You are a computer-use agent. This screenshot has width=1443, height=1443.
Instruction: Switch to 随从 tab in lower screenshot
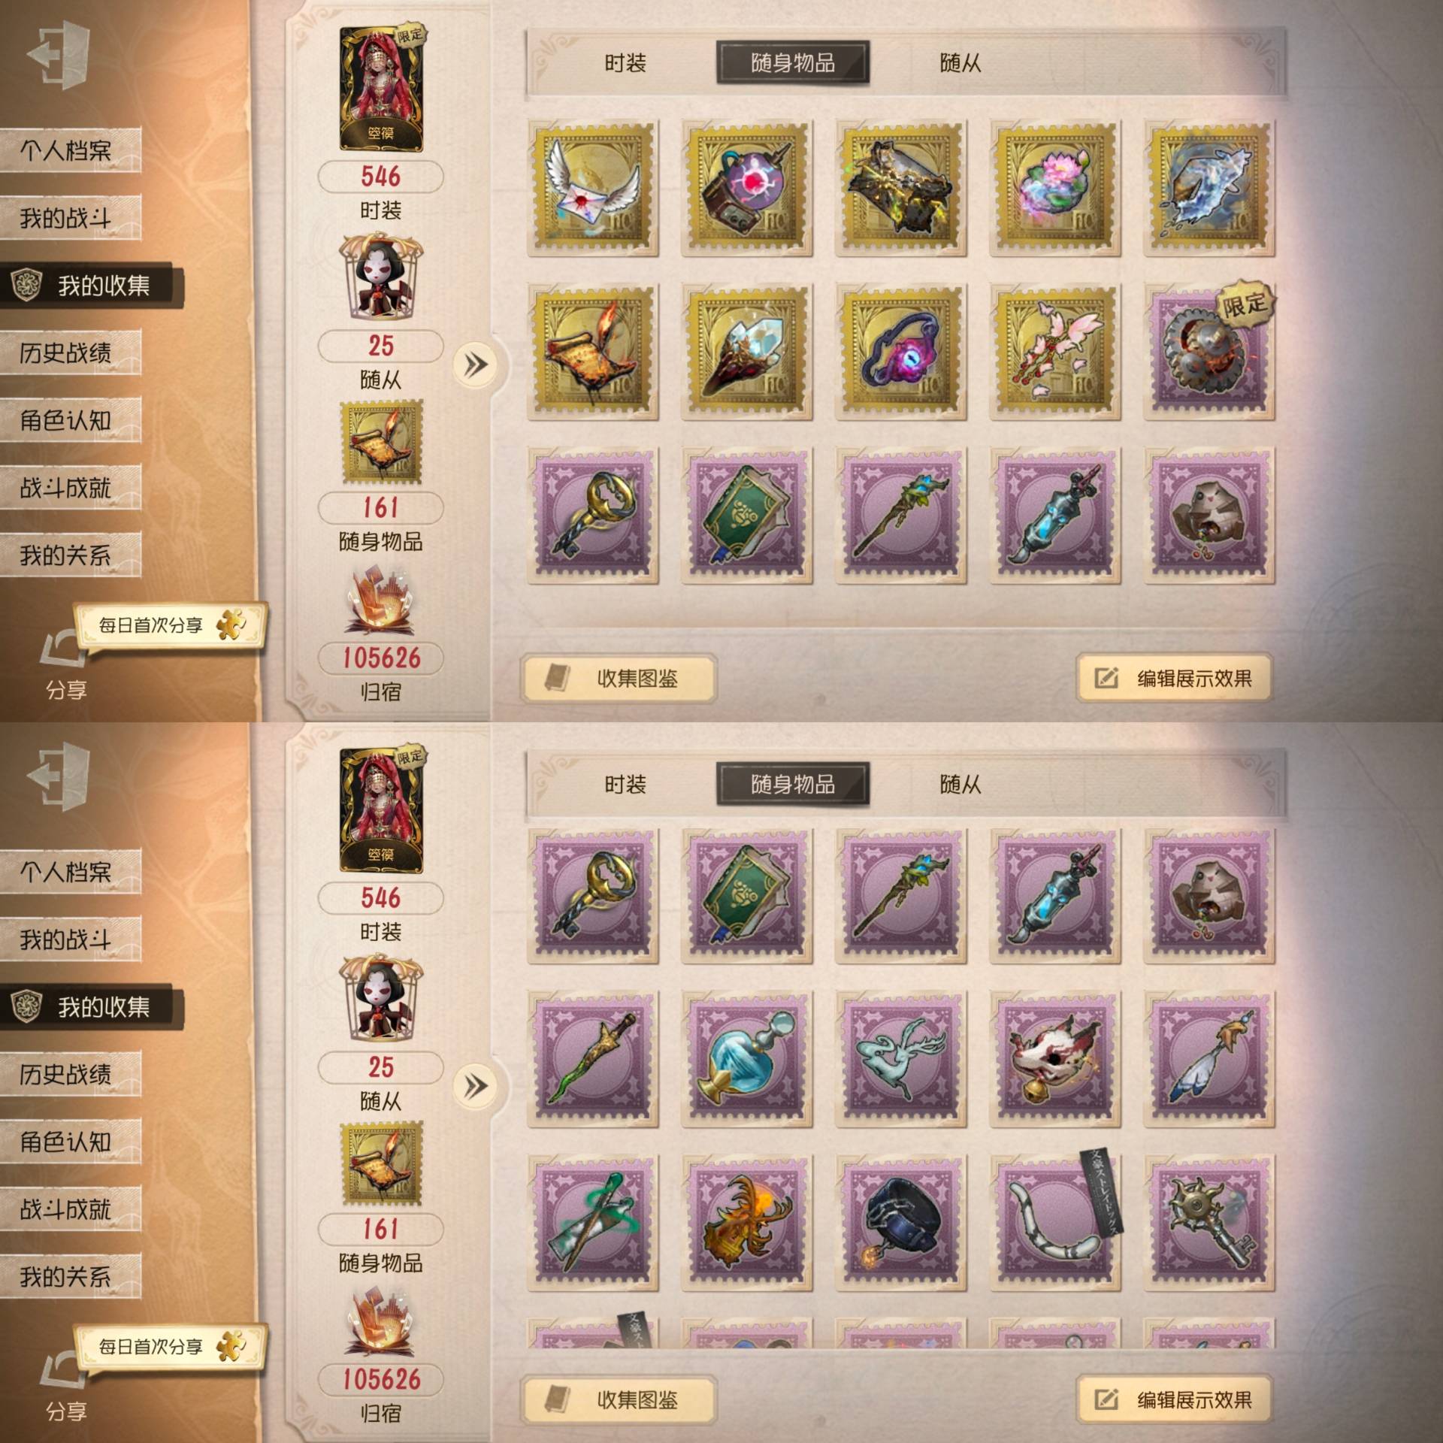tap(960, 785)
